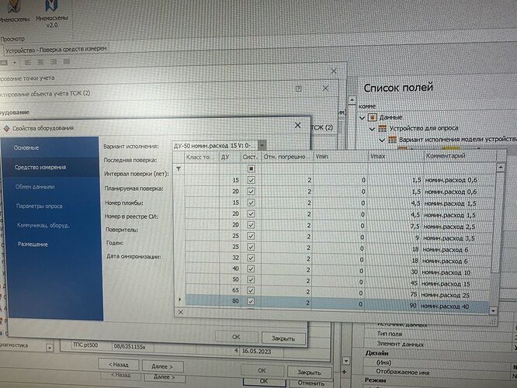Toggle checkbox in row номин.расход 2,5
Screen dimensions: 517x388
point(251,225)
